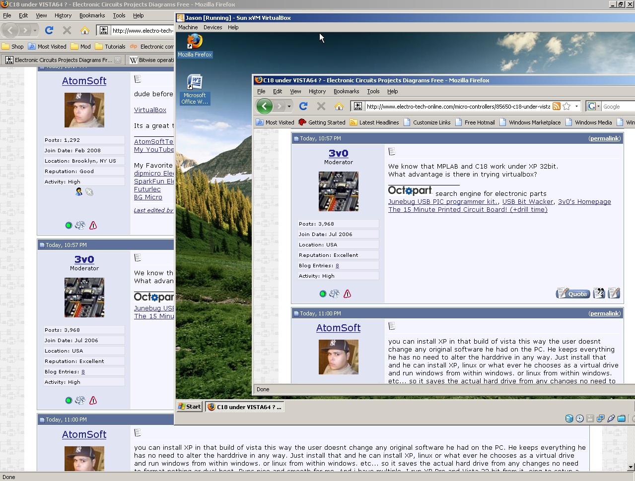Open the Mod bookmarks folder in outer Firefox

[81, 47]
